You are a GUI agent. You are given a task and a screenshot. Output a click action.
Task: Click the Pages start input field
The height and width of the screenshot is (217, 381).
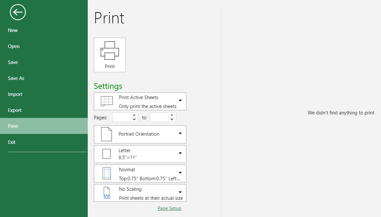pyautogui.click(x=122, y=117)
